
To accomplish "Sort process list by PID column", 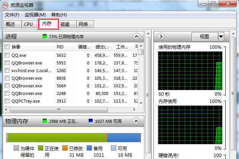I will pos(60,47).
